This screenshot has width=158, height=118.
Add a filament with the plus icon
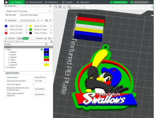tap(38, 20)
